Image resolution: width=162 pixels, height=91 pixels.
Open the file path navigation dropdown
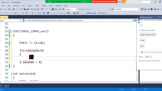132,20
